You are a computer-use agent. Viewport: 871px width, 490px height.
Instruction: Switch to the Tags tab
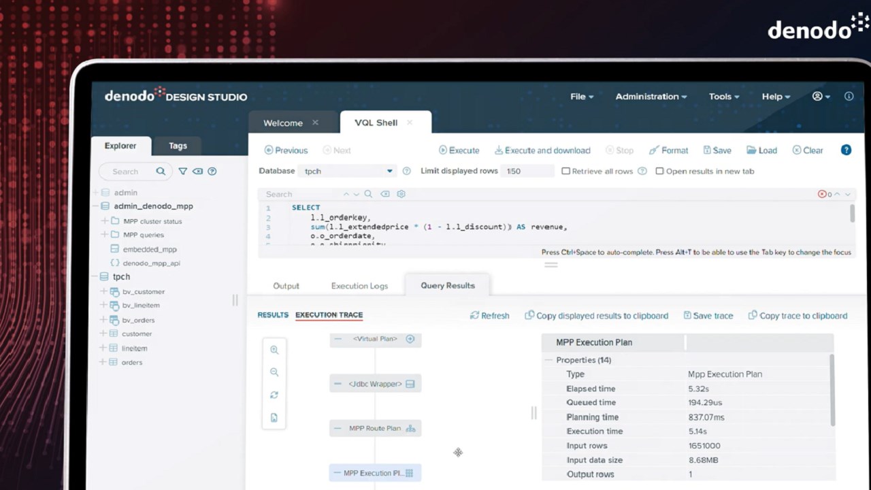178,146
